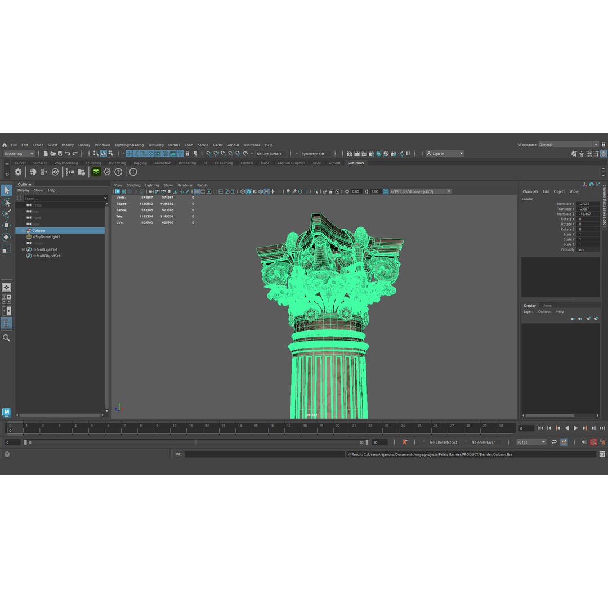This screenshot has width=608, height=608.
Task: Open the 30 fps playback speed dropdown
Action: [529, 442]
